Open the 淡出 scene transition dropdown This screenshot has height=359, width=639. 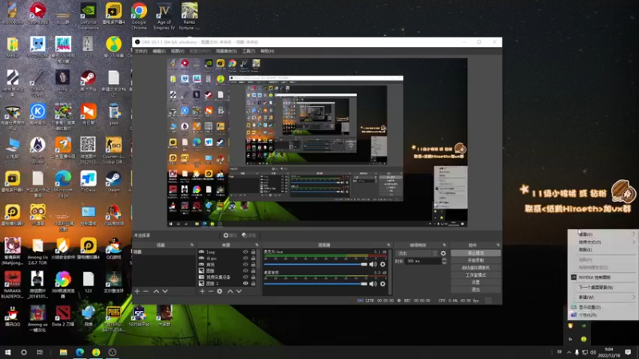[416, 253]
